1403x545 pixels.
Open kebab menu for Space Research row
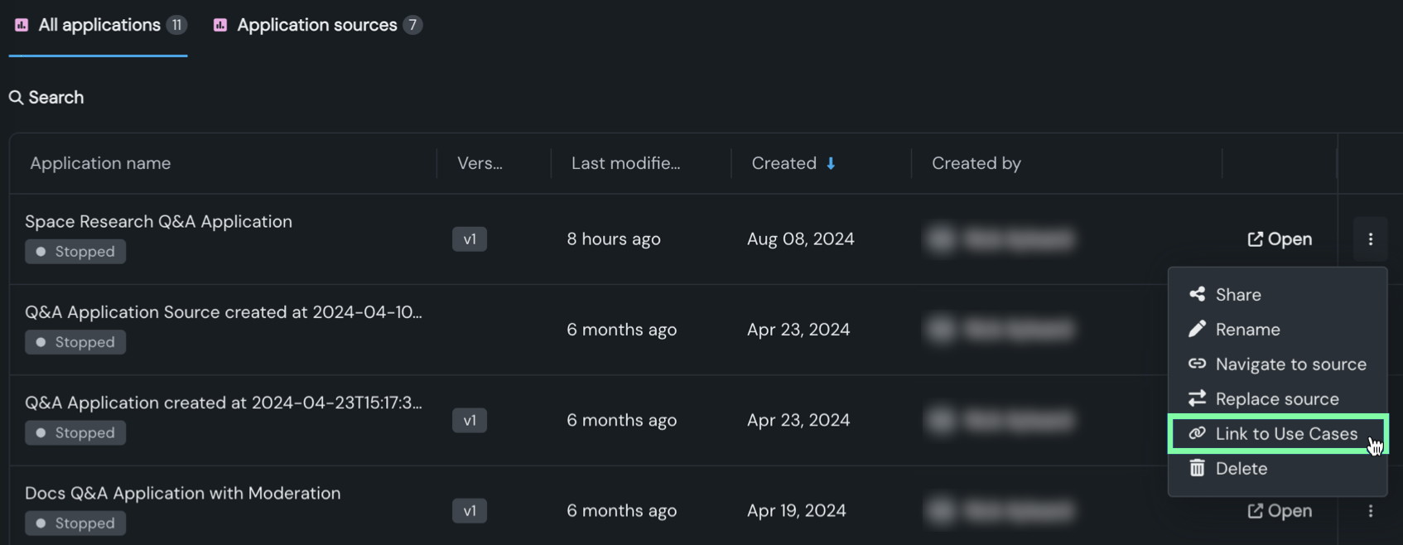1371,239
